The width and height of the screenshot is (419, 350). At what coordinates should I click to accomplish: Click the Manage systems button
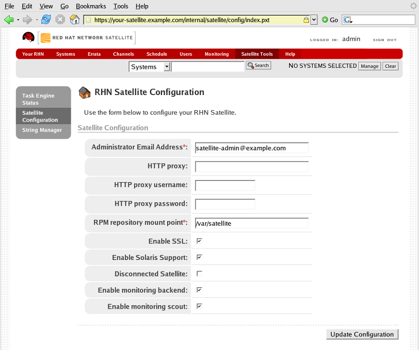[x=369, y=66]
